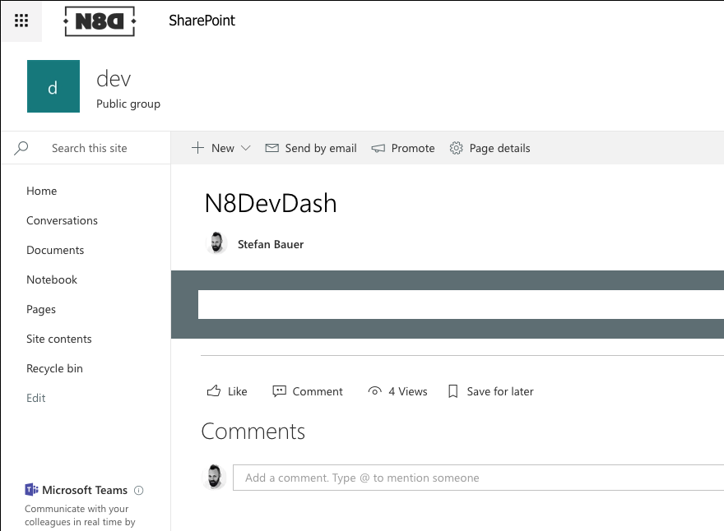Click the avatar beside the comment box
The image size is (724, 531).
pyautogui.click(x=214, y=477)
